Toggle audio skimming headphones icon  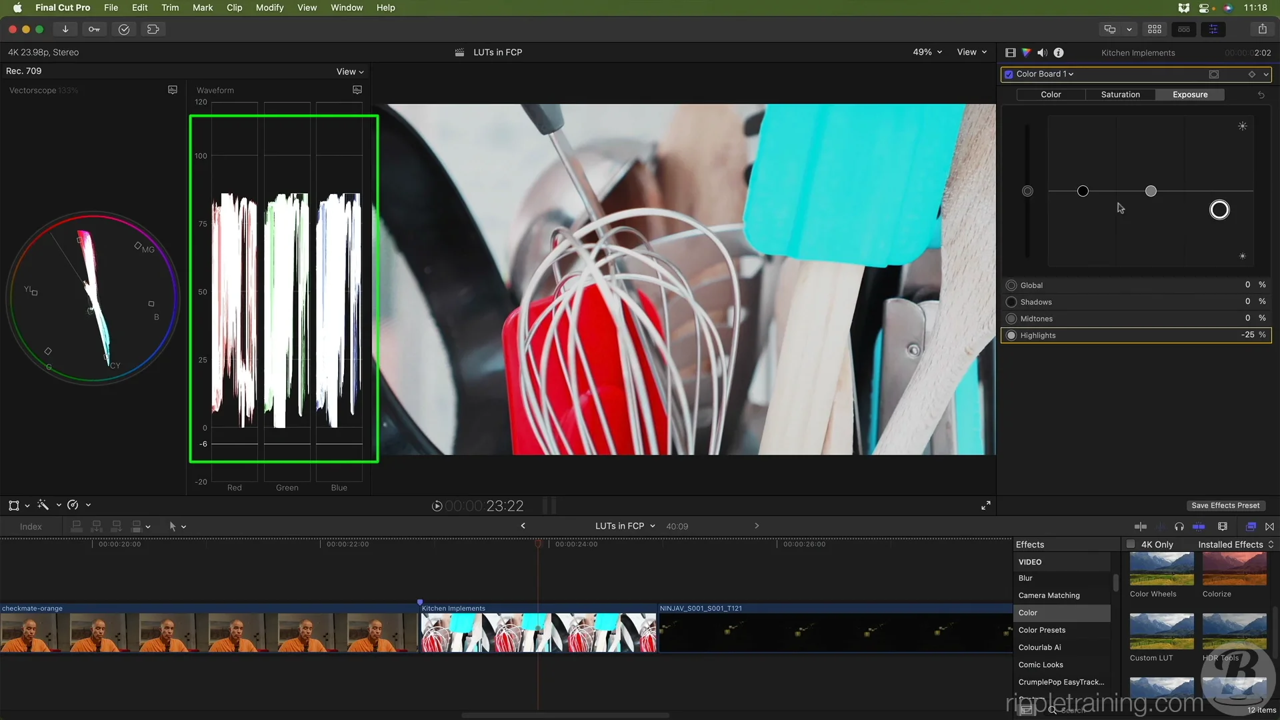(x=1179, y=527)
